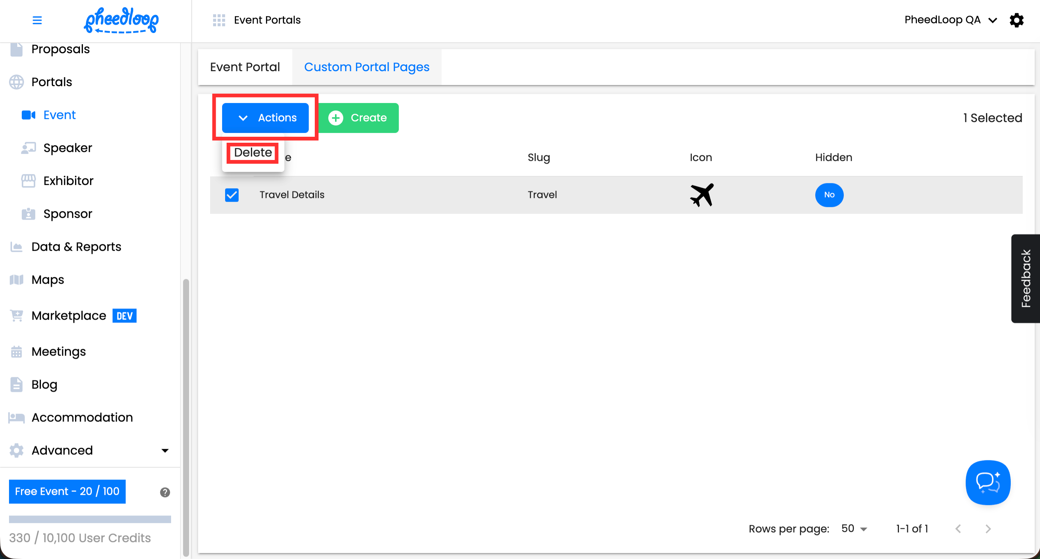This screenshot has width=1040, height=559.
Task: Choose Delete from the Actions menu
Action: (253, 153)
